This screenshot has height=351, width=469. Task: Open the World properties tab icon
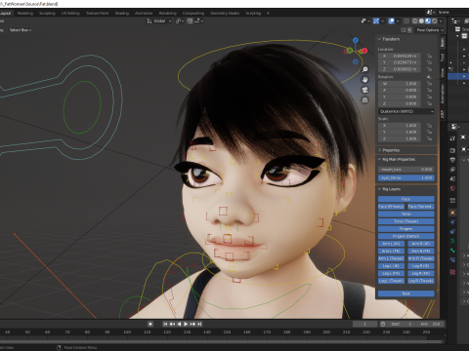(x=452, y=188)
